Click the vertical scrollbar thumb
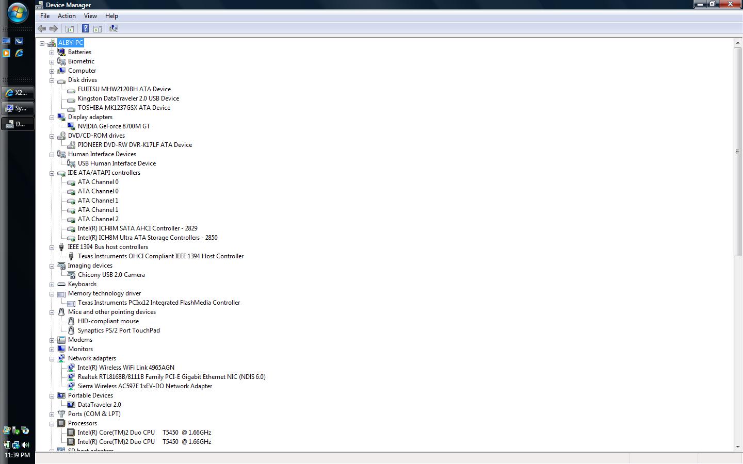Viewport: 743px width, 464px height. [x=737, y=152]
